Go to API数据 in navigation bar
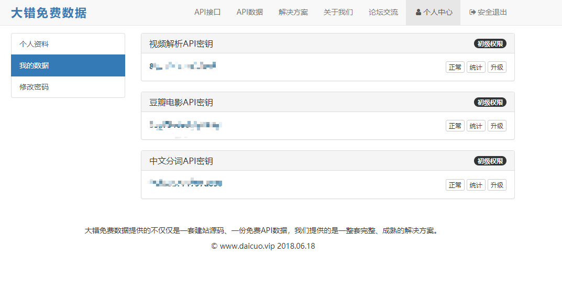The height and width of the screenshot is (288, 562). [249, 13]
